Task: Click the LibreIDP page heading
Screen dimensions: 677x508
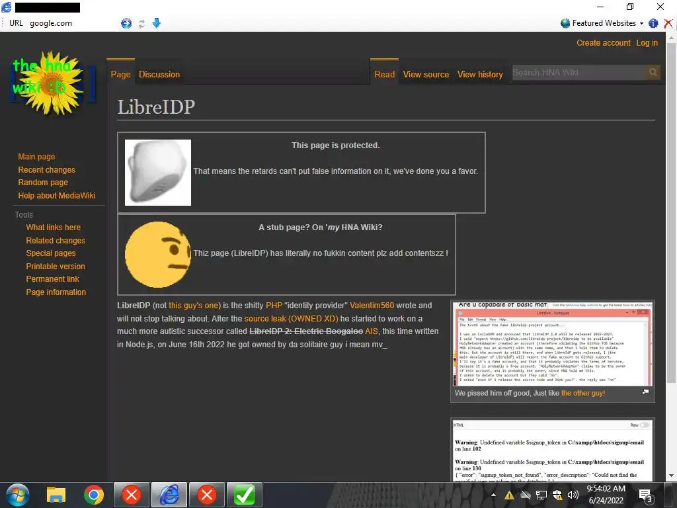Action: [156, 106]
